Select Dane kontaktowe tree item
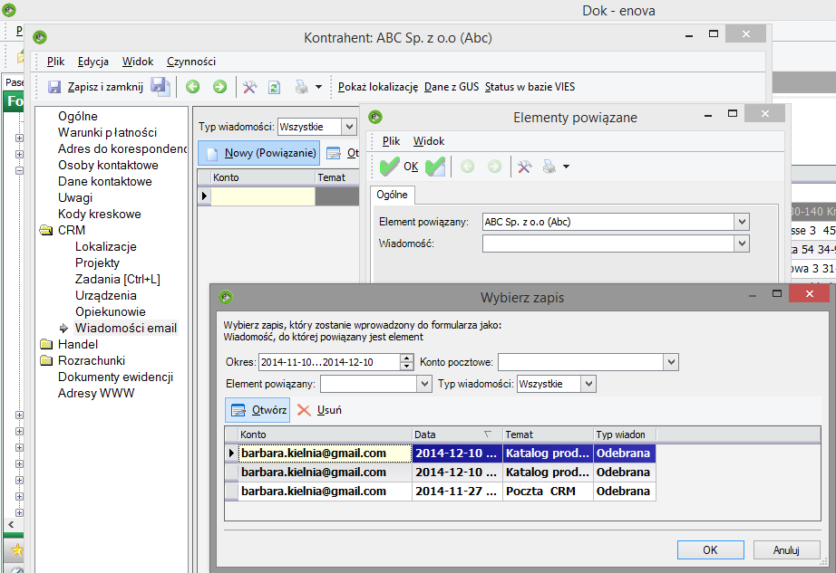Viewport: 836px width, 573px height. click(105, 181)
